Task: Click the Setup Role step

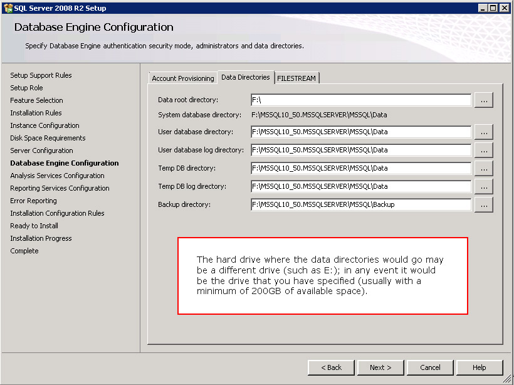Action: tap(26, 88)
